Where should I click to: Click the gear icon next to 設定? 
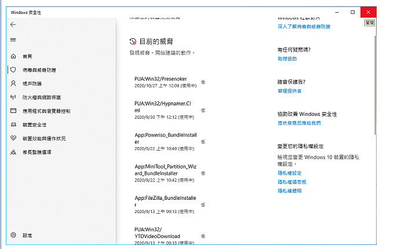coord(13,235)
